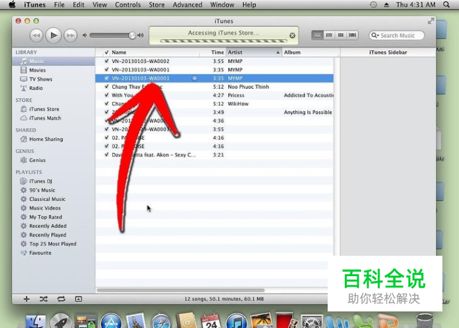Viewport: 459px width, 328px height.
Task: Select song by WikiHow artist
Action: click(214, 104)
